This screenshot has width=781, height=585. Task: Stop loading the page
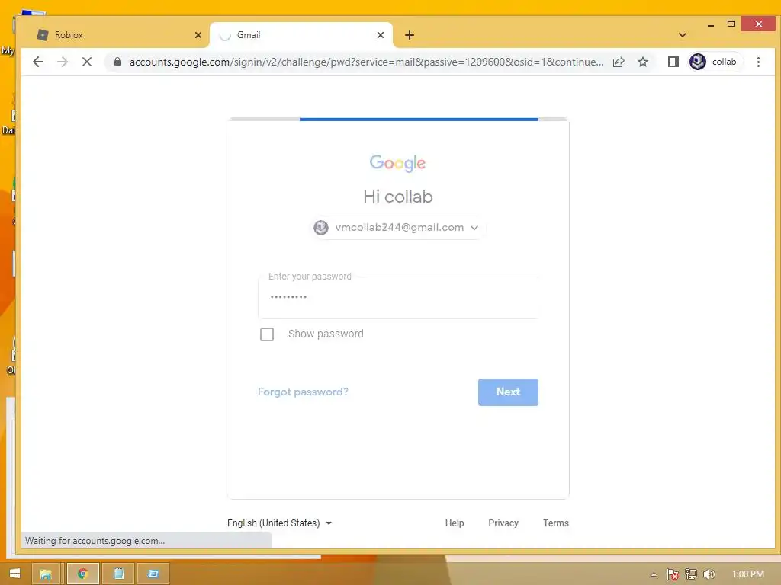[87, 62]
